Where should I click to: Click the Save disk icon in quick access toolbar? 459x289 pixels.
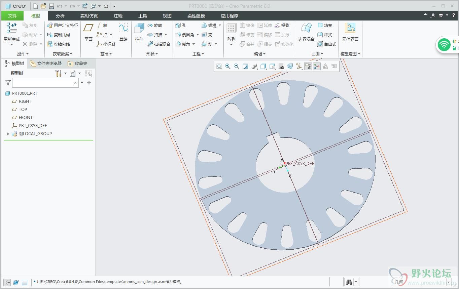(x=51, y=6)
